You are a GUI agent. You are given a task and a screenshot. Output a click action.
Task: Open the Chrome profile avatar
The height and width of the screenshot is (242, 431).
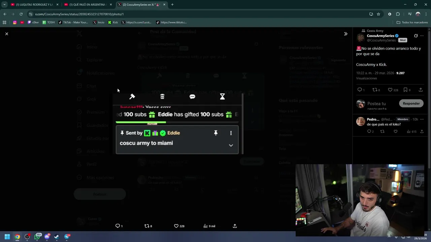click(418, 14)
